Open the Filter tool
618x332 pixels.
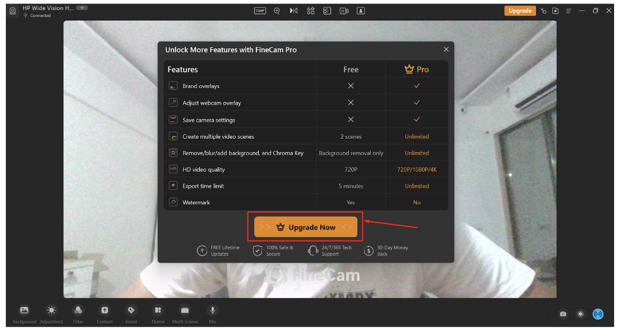pyautogui.click(x=78, y=314)
